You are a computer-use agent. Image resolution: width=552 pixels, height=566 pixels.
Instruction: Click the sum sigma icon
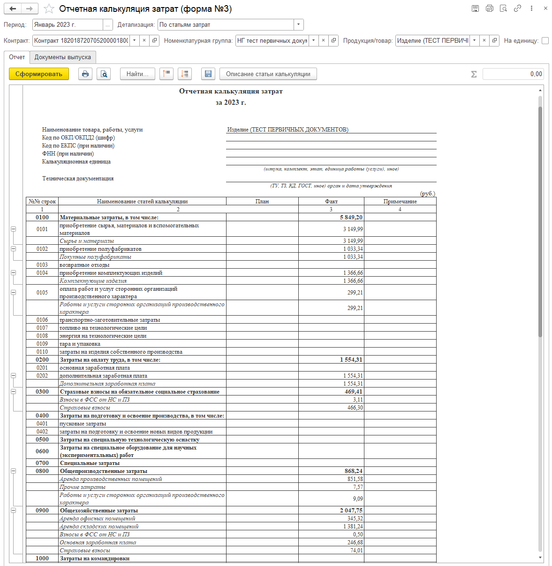(x=474, y=74)
